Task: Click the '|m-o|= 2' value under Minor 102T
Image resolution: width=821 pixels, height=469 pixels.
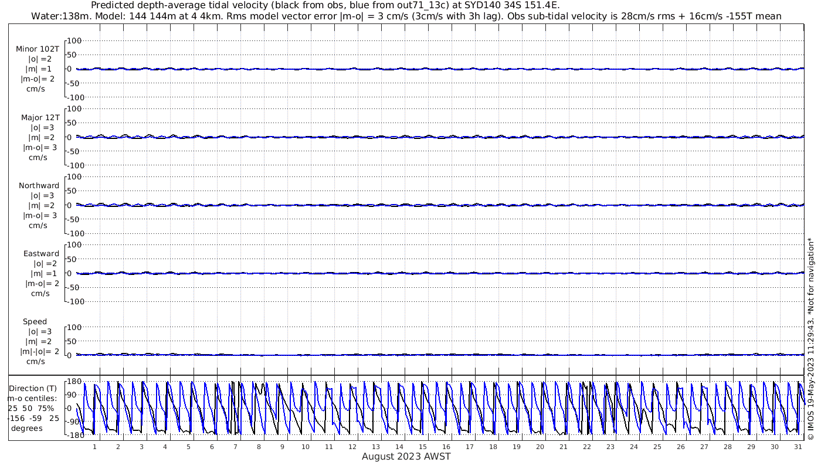Action: point(38,79)
